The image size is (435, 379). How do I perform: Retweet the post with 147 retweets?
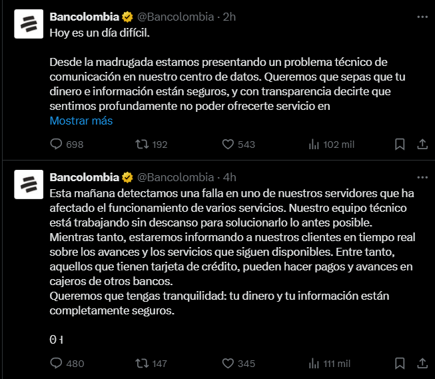[x=141, y=364]
